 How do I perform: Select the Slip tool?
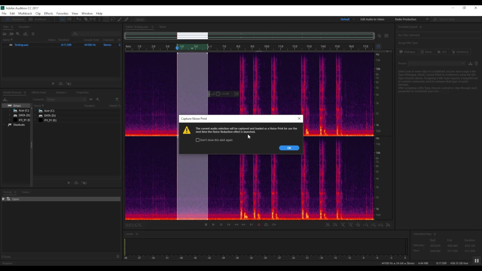[x=93, y=19]
